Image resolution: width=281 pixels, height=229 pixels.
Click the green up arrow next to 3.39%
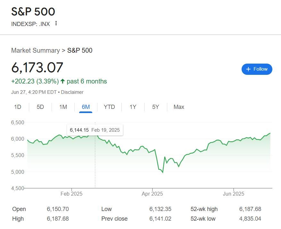62,81
